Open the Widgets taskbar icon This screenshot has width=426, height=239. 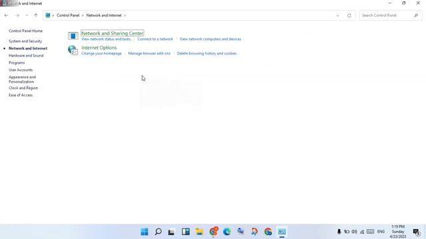click(186, 232)
